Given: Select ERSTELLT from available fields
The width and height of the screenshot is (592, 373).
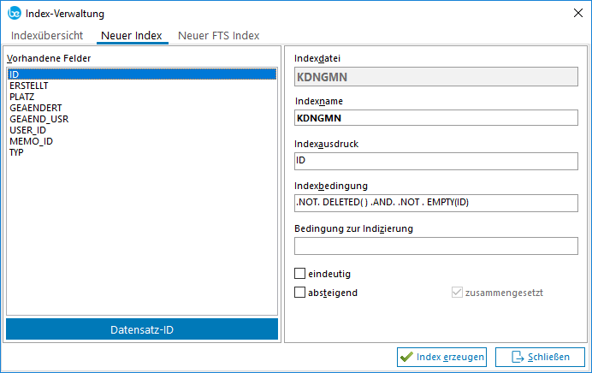Looking at the screenshot, I should coord(28,86).
